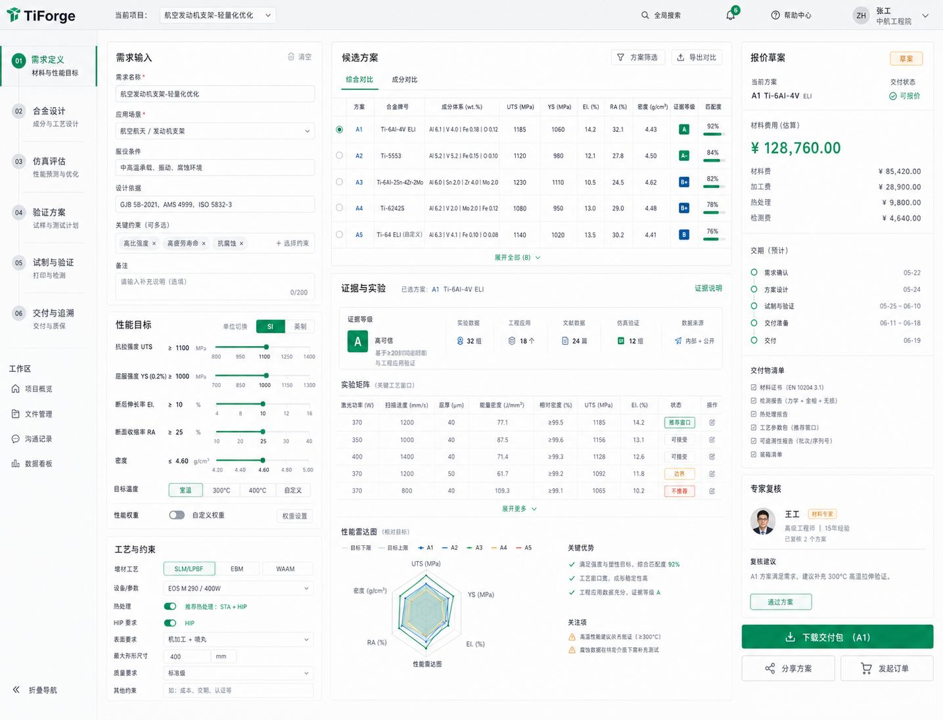Click edit icon in the 不推荐 row

click(x=712, y=491)
